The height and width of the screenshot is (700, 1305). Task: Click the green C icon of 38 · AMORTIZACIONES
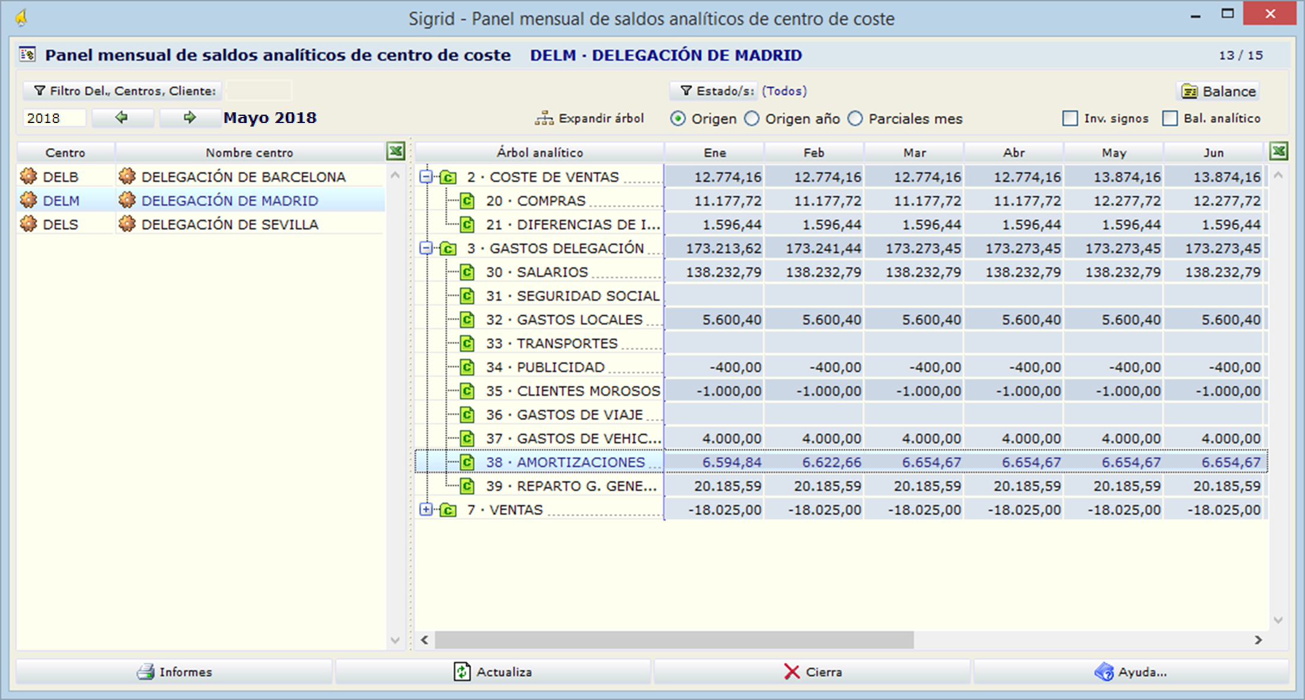pos(468,462)
